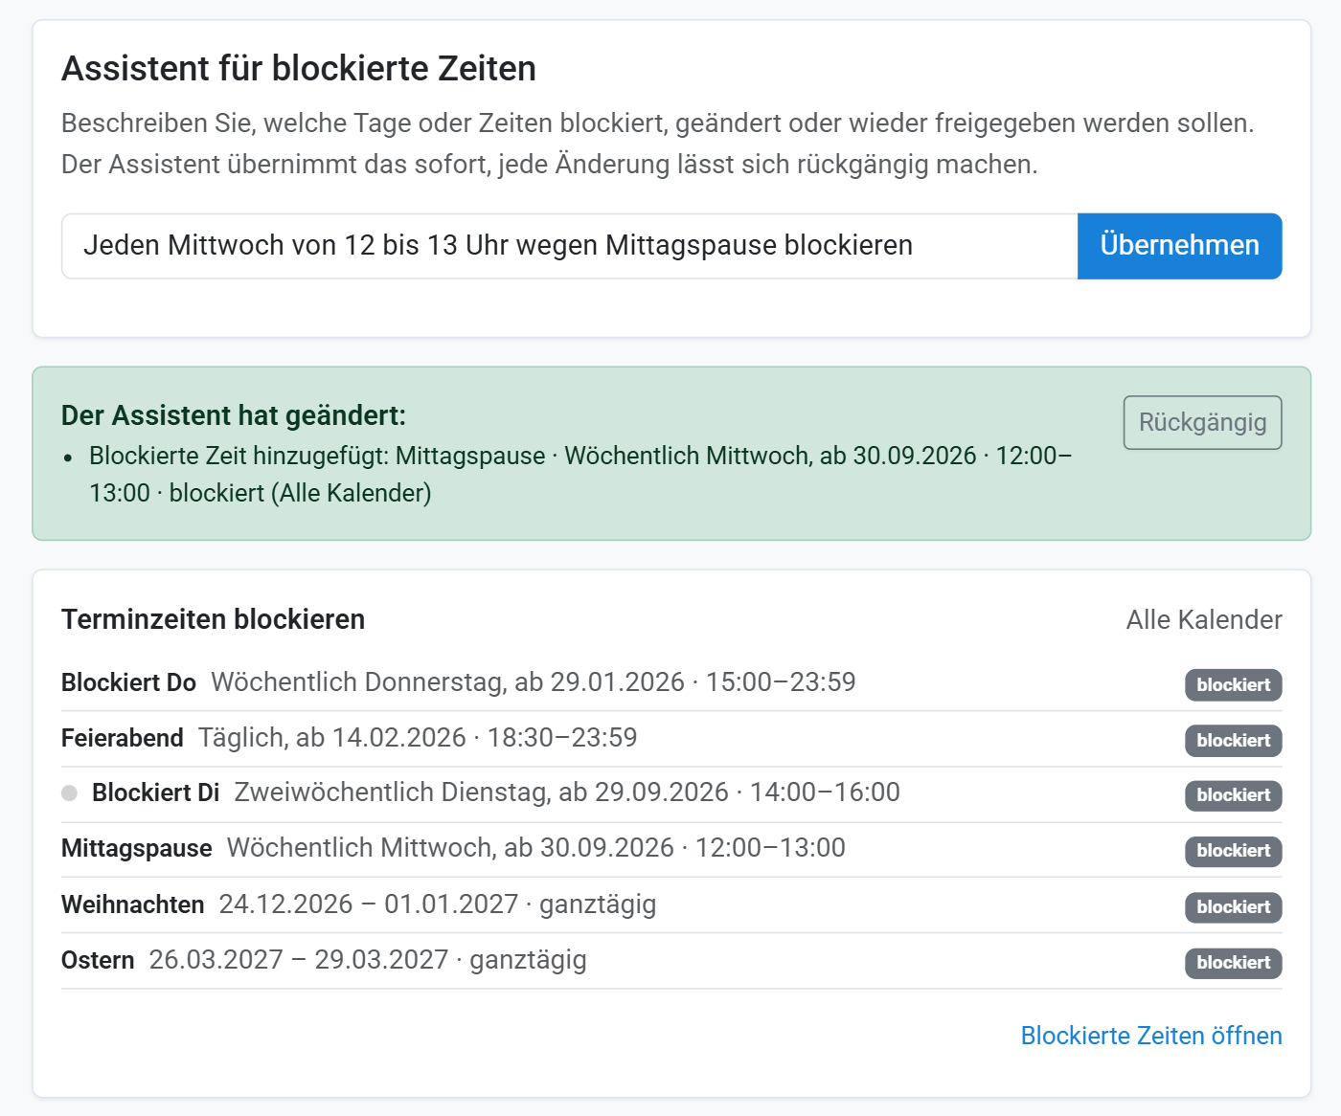Click the blockiert badge for Blockiert Do
Screen dimensions: 1341x1116
1233,685
